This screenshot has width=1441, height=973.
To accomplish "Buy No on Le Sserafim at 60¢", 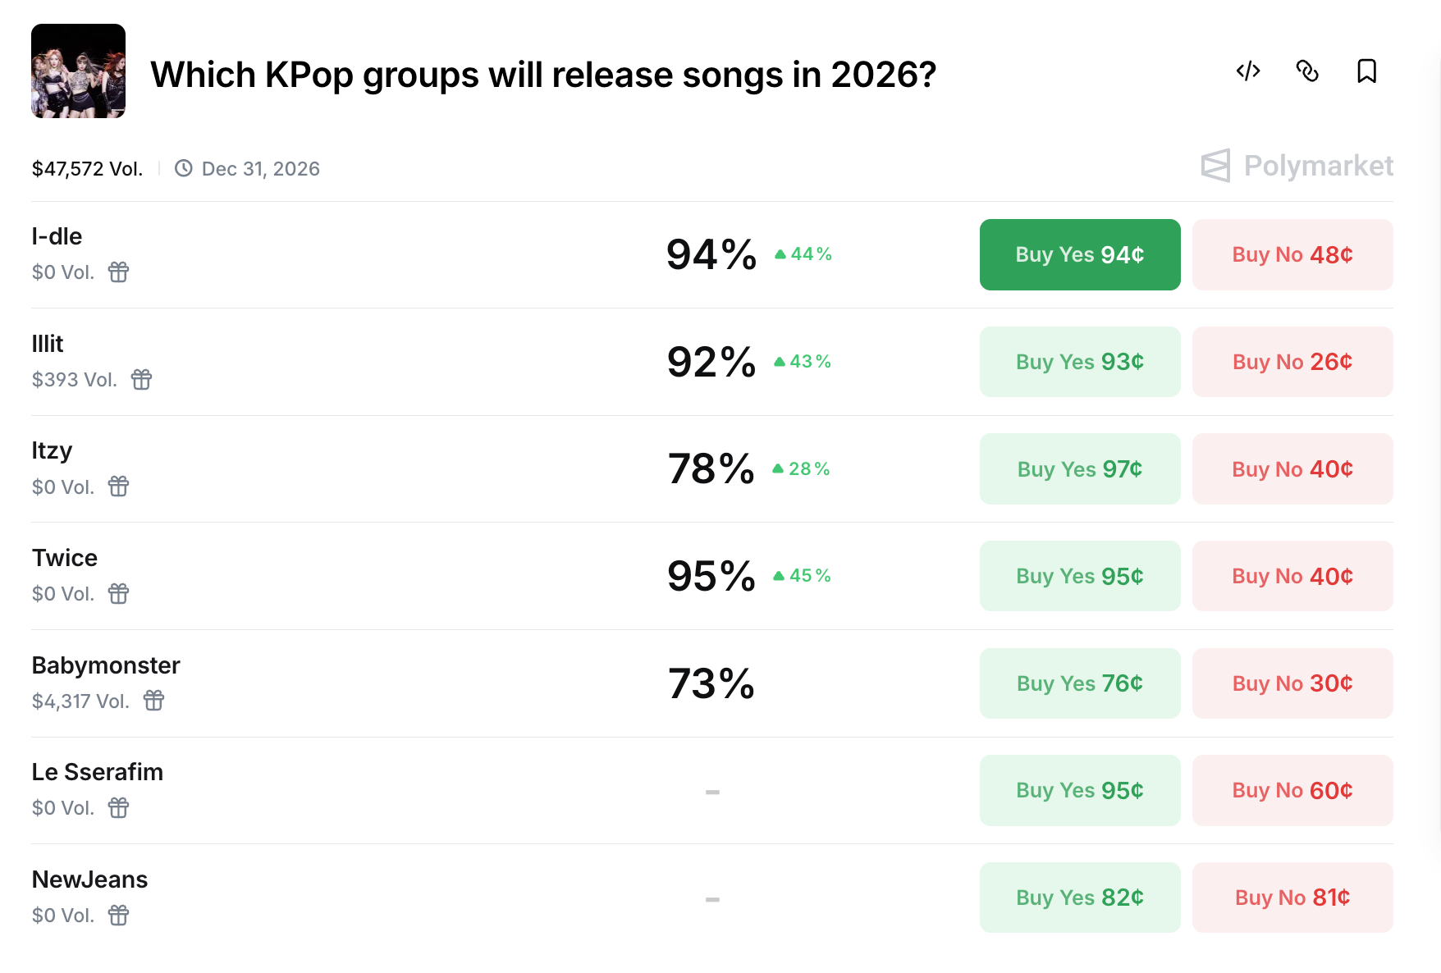I will (1292, 790).
